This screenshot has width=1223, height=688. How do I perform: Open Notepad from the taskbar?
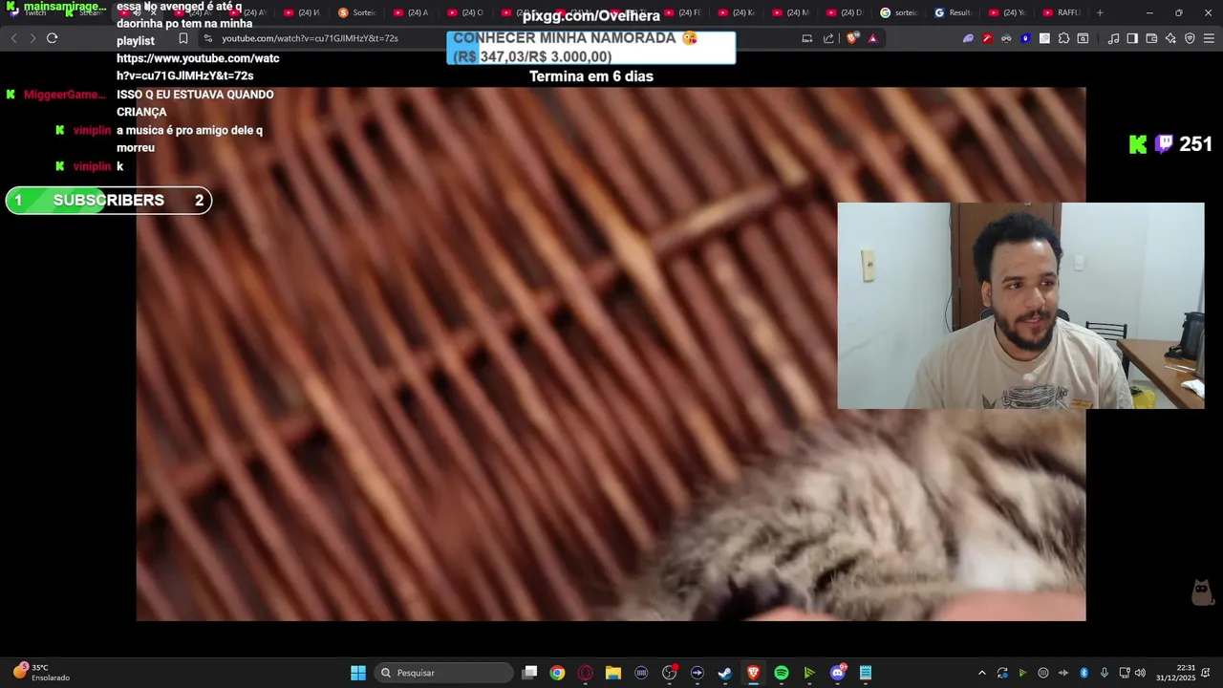(x=866, y=673)
